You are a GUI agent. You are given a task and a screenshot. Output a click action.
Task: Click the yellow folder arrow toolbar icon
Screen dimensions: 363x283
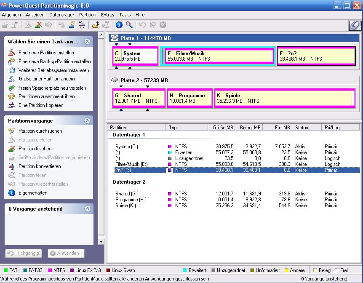(95, 25)
